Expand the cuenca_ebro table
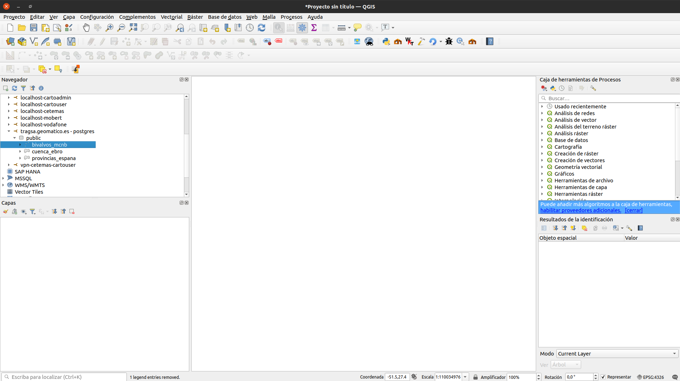This screenshot has width=680, height=381. point(20,151)
